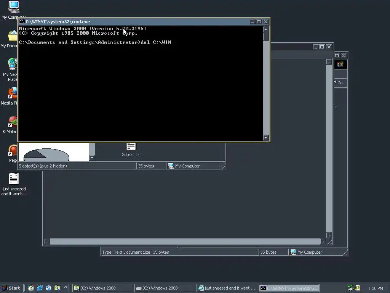
Task: Click 'Type: Text Document Size: 35 bytes' status text
Action: (136, 252)
